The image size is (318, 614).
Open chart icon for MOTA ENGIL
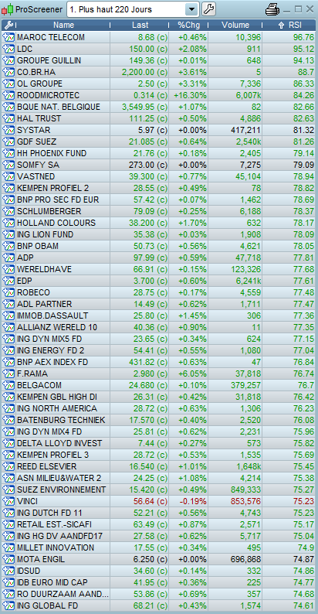click(x=8, y=559)
